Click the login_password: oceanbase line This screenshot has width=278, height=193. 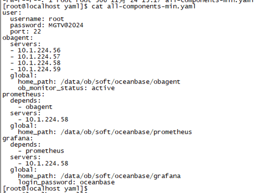[x=66, y=182]
